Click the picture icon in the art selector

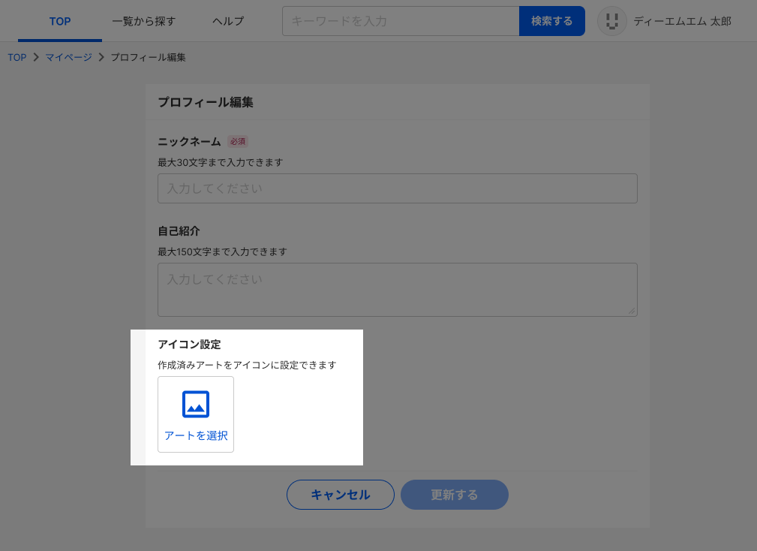coord(196,405)
